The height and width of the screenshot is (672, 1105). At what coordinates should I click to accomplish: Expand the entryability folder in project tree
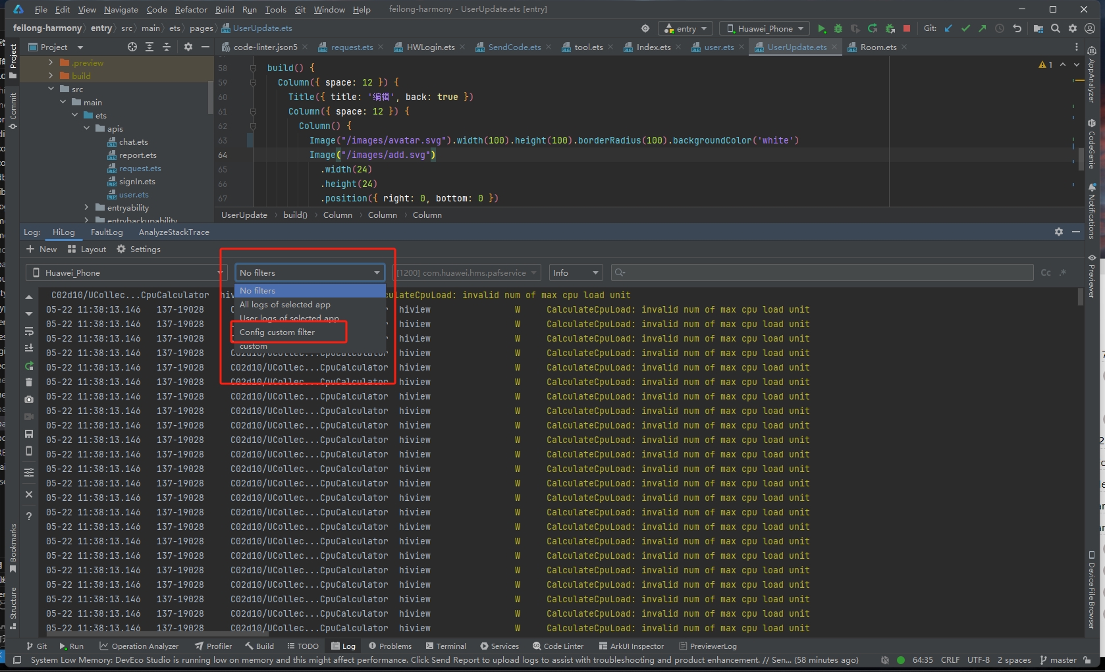coord(86,207)
